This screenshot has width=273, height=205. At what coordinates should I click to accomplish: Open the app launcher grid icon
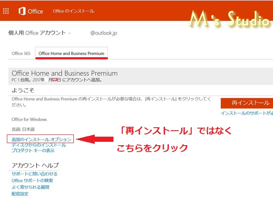[x=6, y=11]
